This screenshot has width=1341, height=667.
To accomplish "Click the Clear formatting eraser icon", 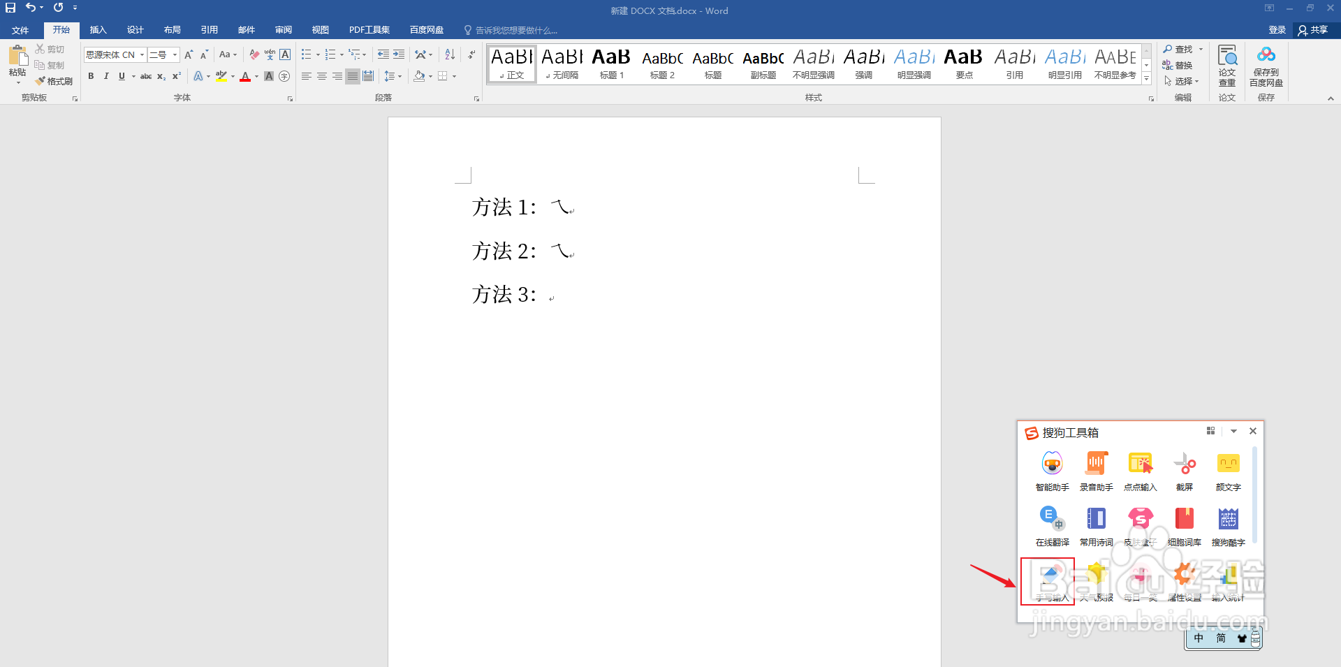I will 254,54.
